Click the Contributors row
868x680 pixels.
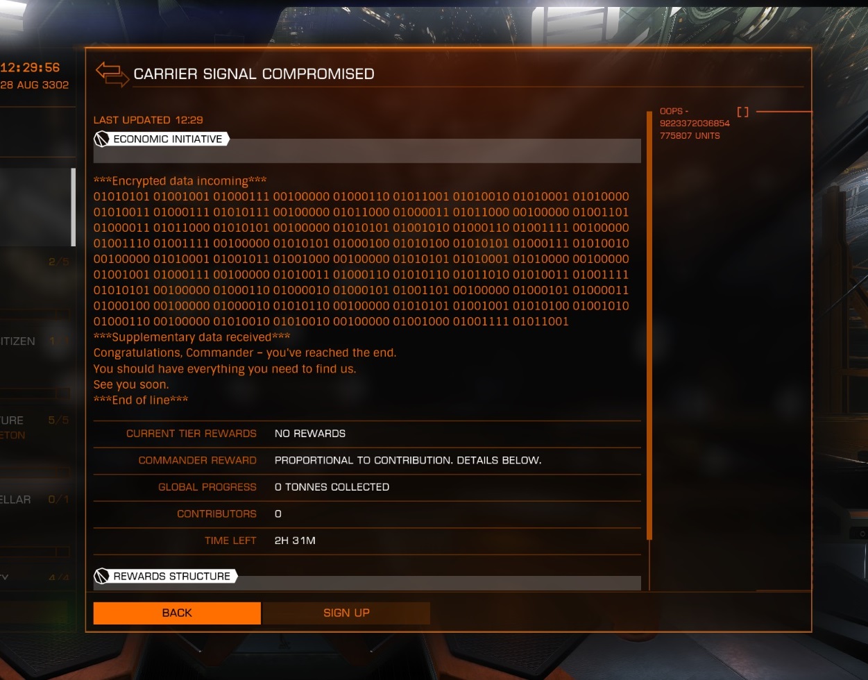tap(367, 513)
